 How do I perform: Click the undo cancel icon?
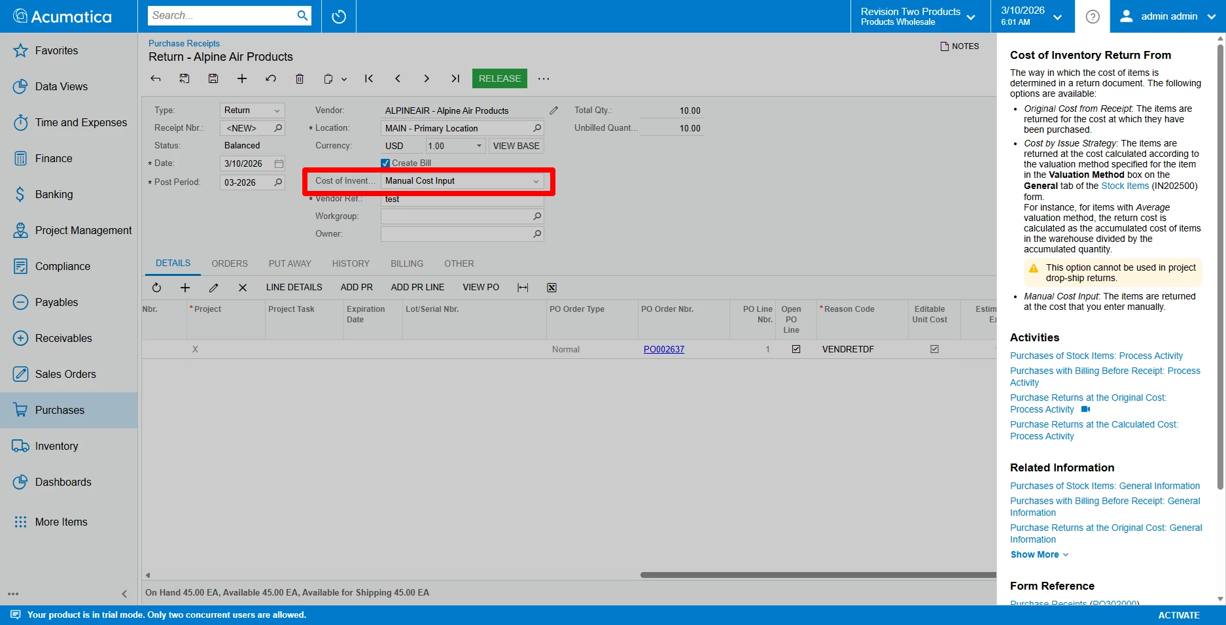click(271, 78)
